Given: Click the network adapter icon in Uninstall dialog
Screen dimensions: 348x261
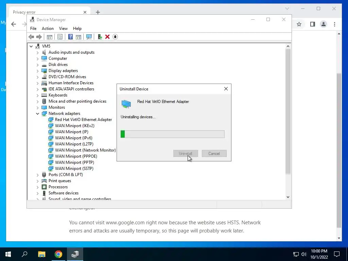Looking at the screenshot, I should tap(126, 104).
